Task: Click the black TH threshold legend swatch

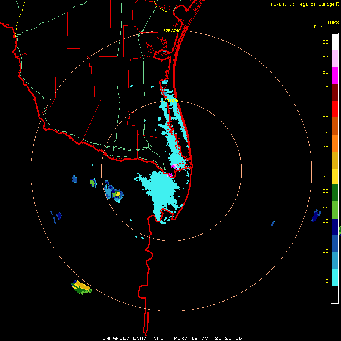Action: pos(335,295)
